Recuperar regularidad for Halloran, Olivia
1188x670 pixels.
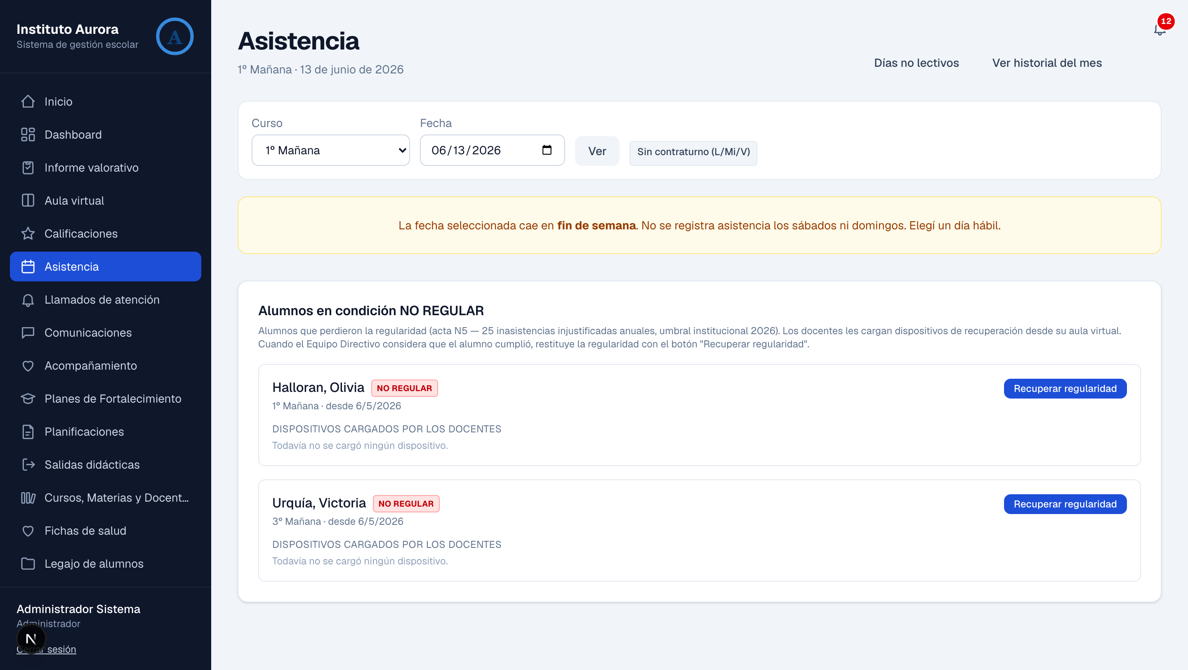1065,389
